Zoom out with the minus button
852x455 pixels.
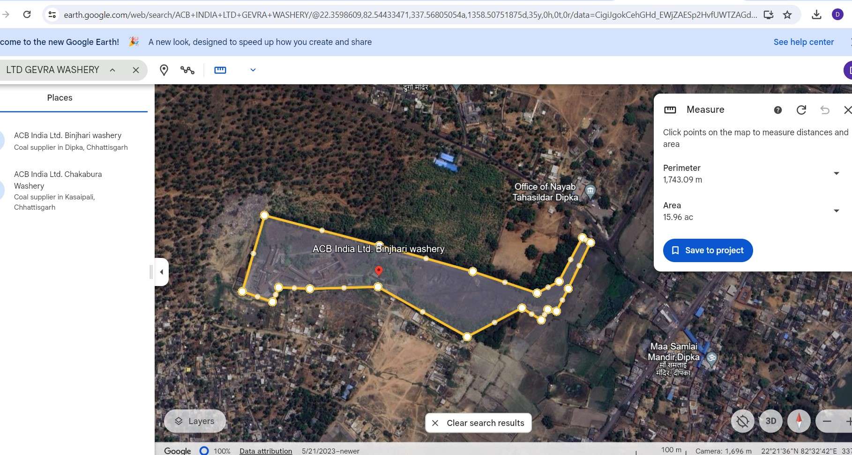827,421
